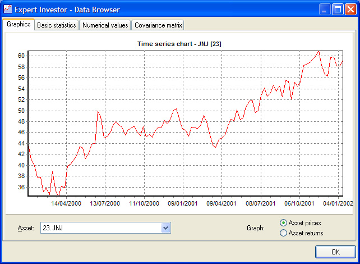This screenshot has height=264, width=360.
Task: Show the Covariance matrix tab
Action: (158, 25)
